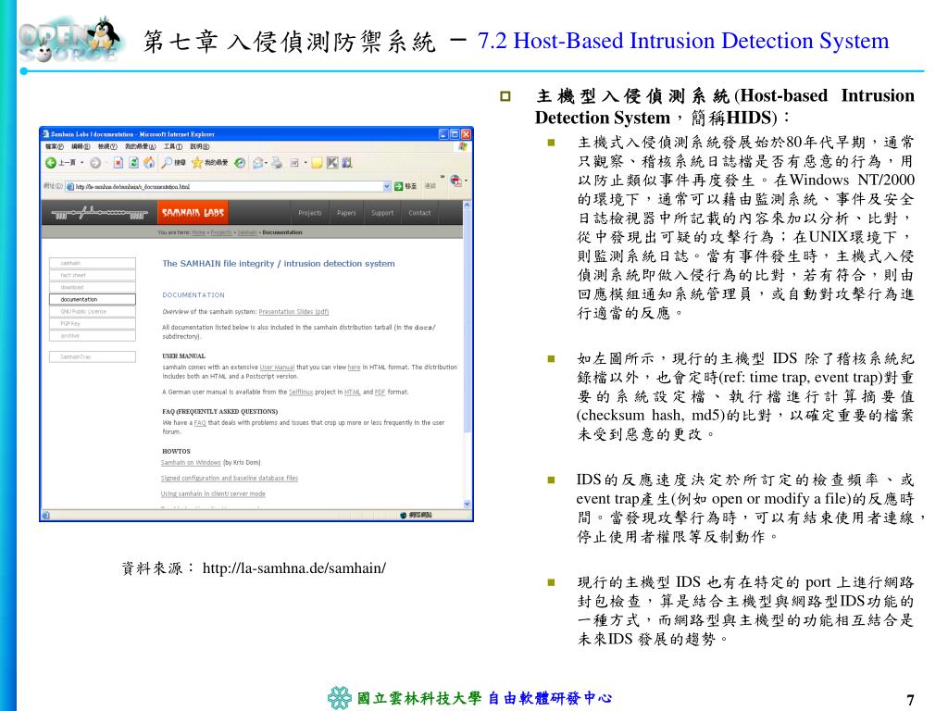Open Using samhain in client/server mode link

point(213,494)
